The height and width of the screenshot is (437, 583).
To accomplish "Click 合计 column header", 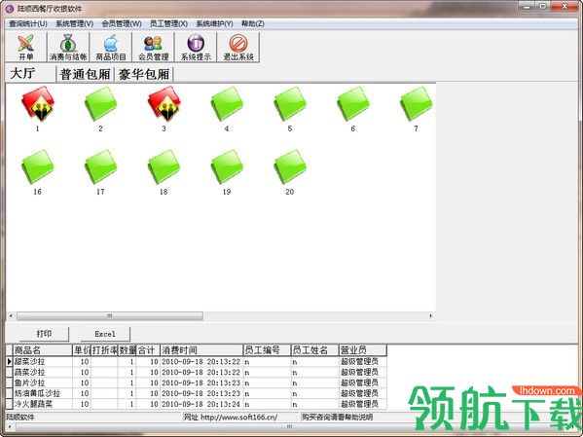I will click(x=148, y=350).
